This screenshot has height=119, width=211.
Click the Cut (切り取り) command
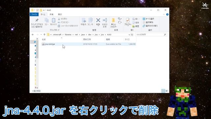(x=63, y=19)
